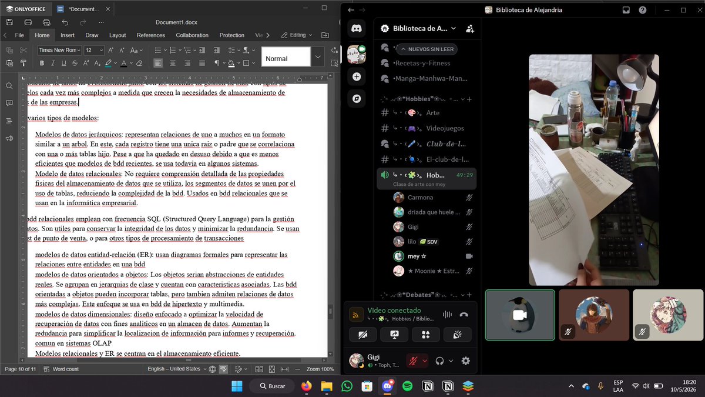The width and height of the screenshot is (705, 397).
Task: Pick the text highlight color button
Action: click(108, 63)
